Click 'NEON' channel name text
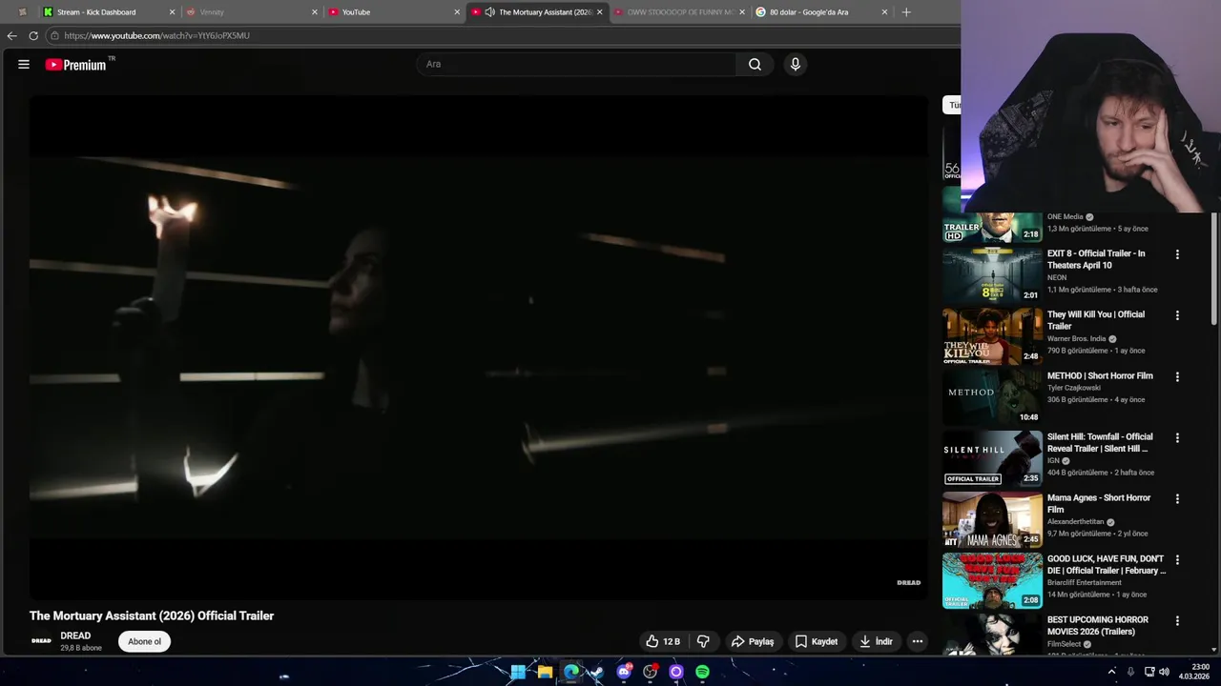Image resolution: width=1221 pixels, height=686 pixels. coord(1057,277)
